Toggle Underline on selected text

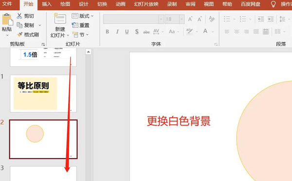[x=127, y=32]
